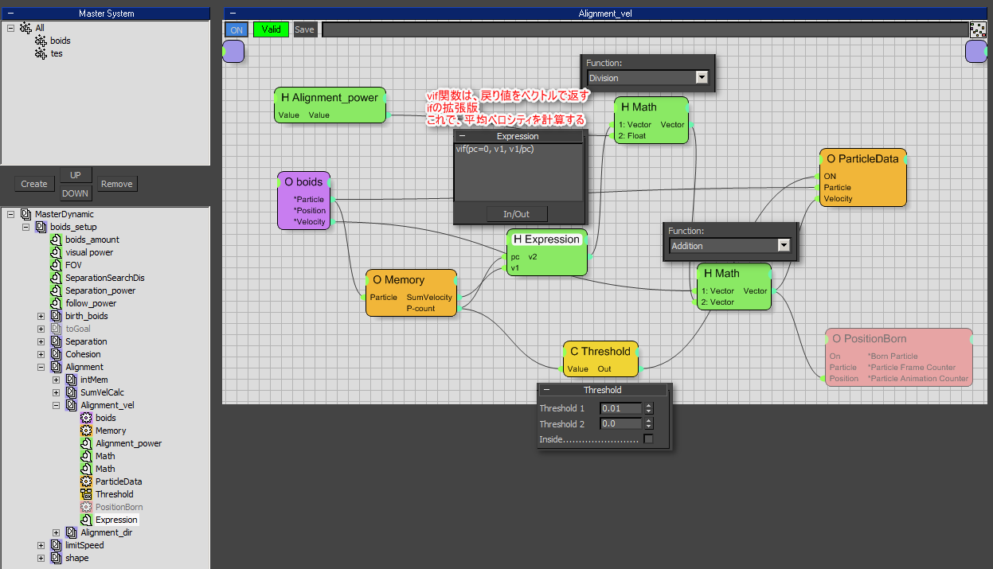Click the In/Out button in Expression panel
The width and height of the screenshot is (993, 569).
pos(516,213)
